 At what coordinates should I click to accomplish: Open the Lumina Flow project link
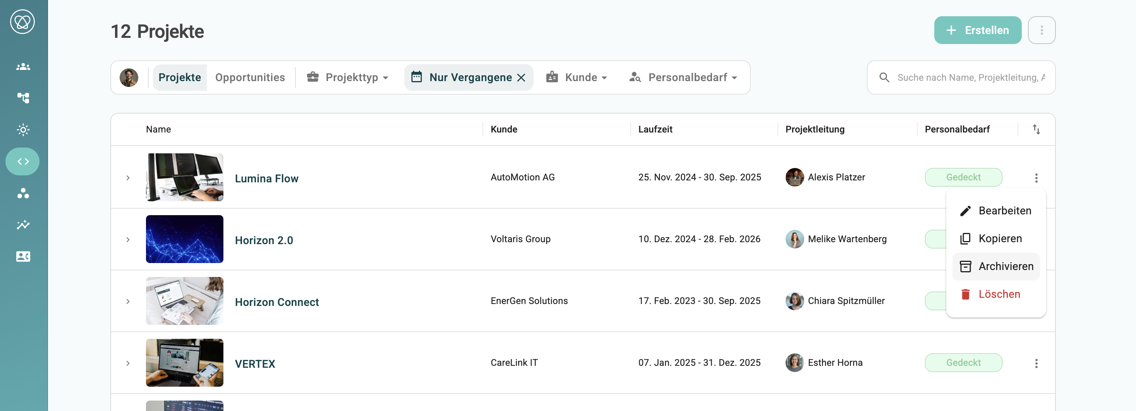266,178
